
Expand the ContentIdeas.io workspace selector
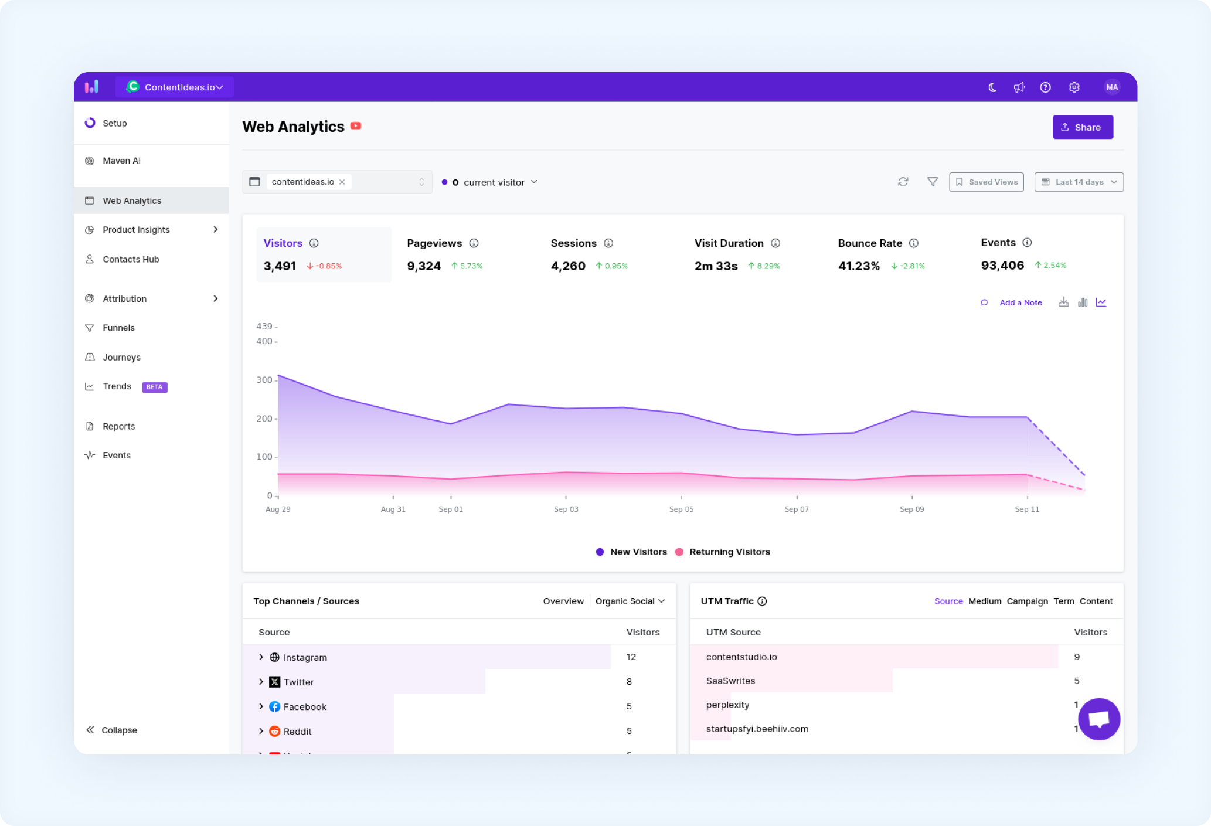pyautogui.click(x=175, y=87)
